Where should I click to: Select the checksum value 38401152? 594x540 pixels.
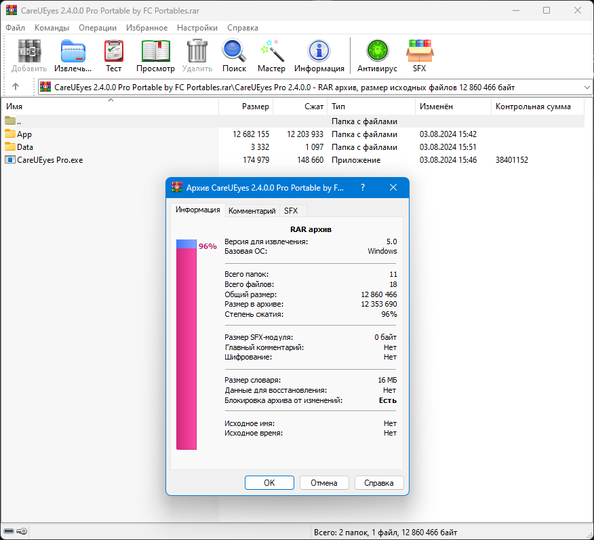coord(512,160)
